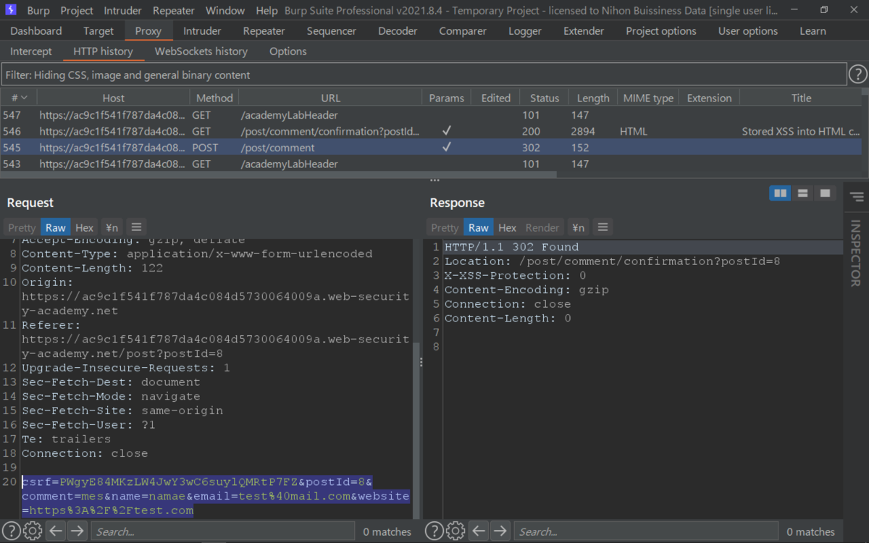Switch to side-by-side layout view icon

tap(780, 193)
